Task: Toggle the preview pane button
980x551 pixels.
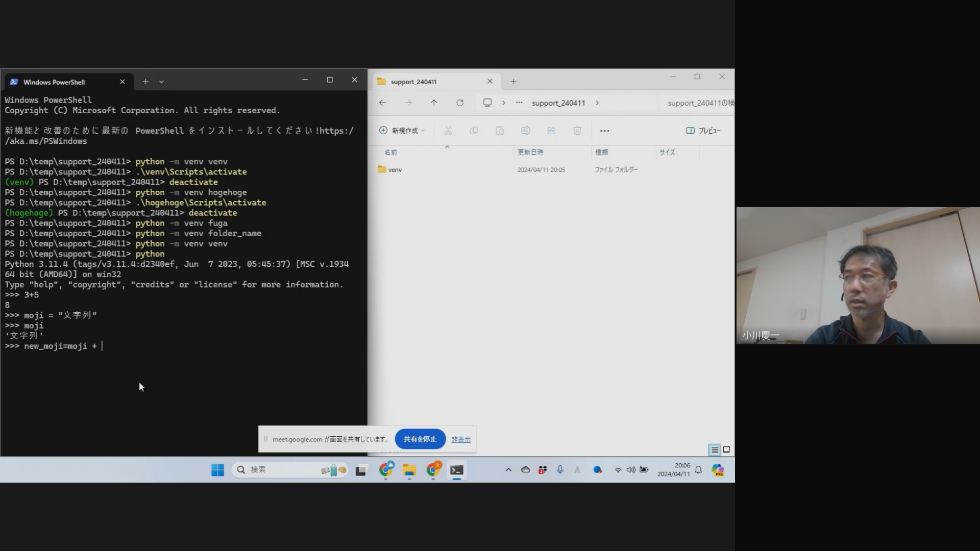Action: (703, 131)
